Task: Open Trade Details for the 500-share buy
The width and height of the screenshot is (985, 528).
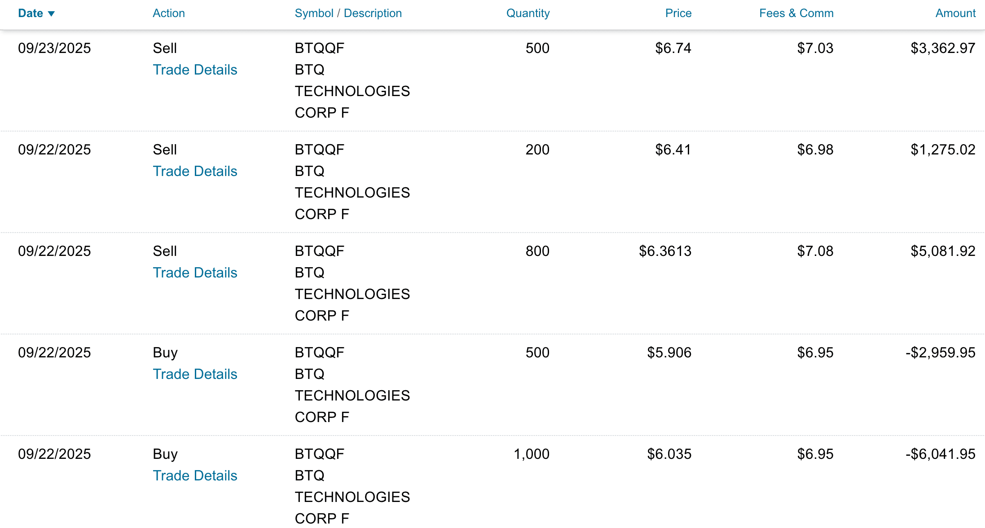Action: coord(195,374)
